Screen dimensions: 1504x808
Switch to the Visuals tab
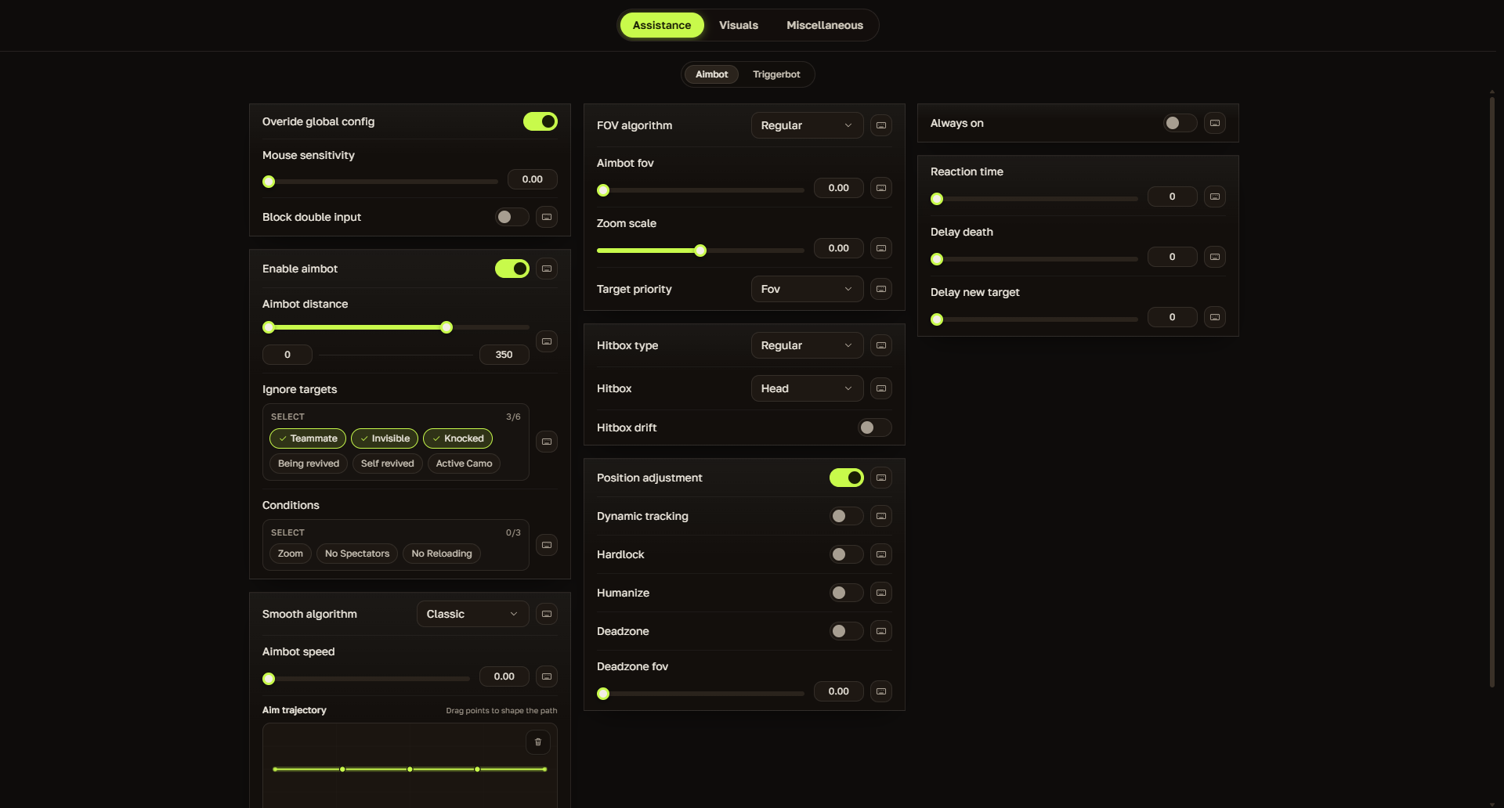pyautogui.click(x=739, y=25)
